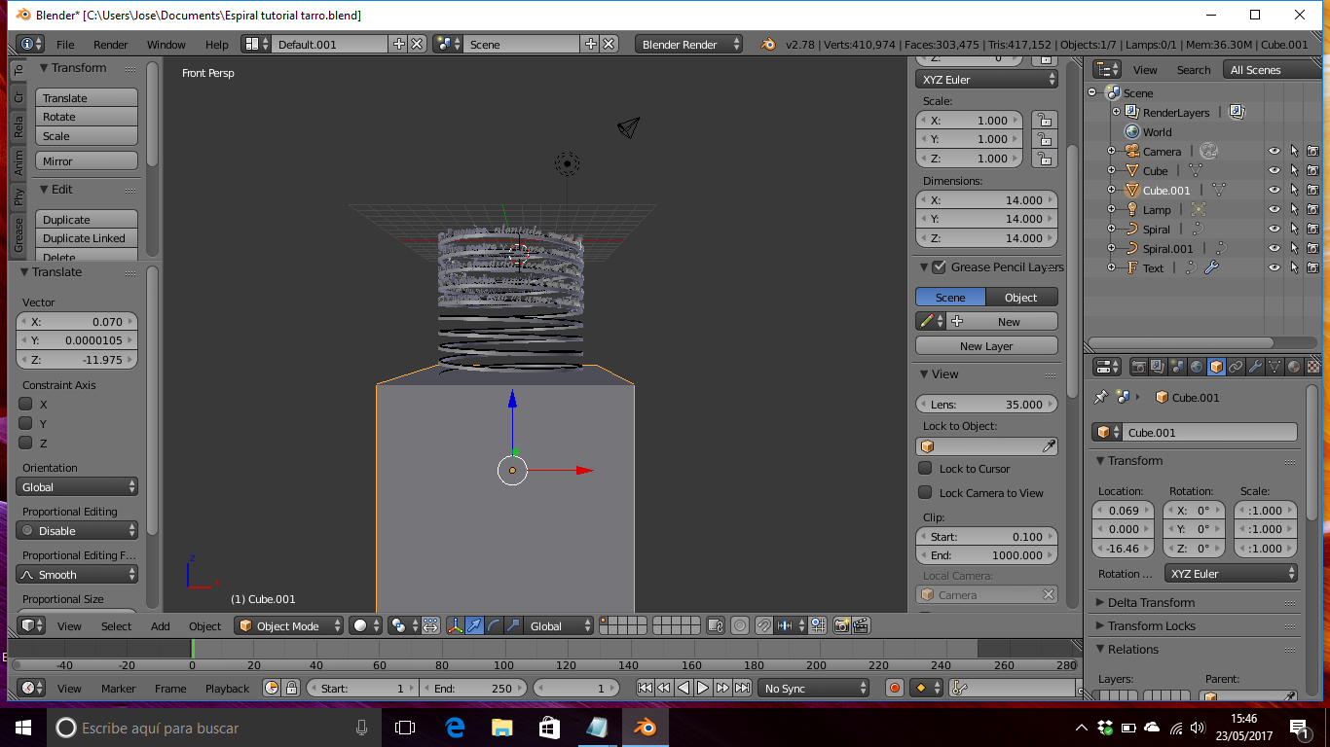Expand the Camera item in outliner
The image size is (1330, 747).
tap(1111, 151)
